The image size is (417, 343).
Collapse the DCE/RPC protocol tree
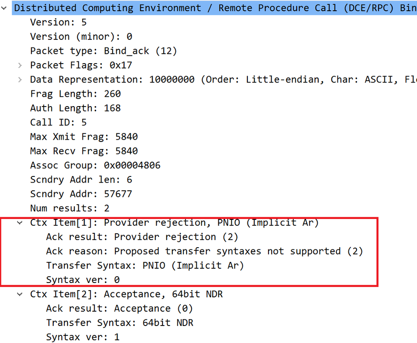[x=4, y=8]
